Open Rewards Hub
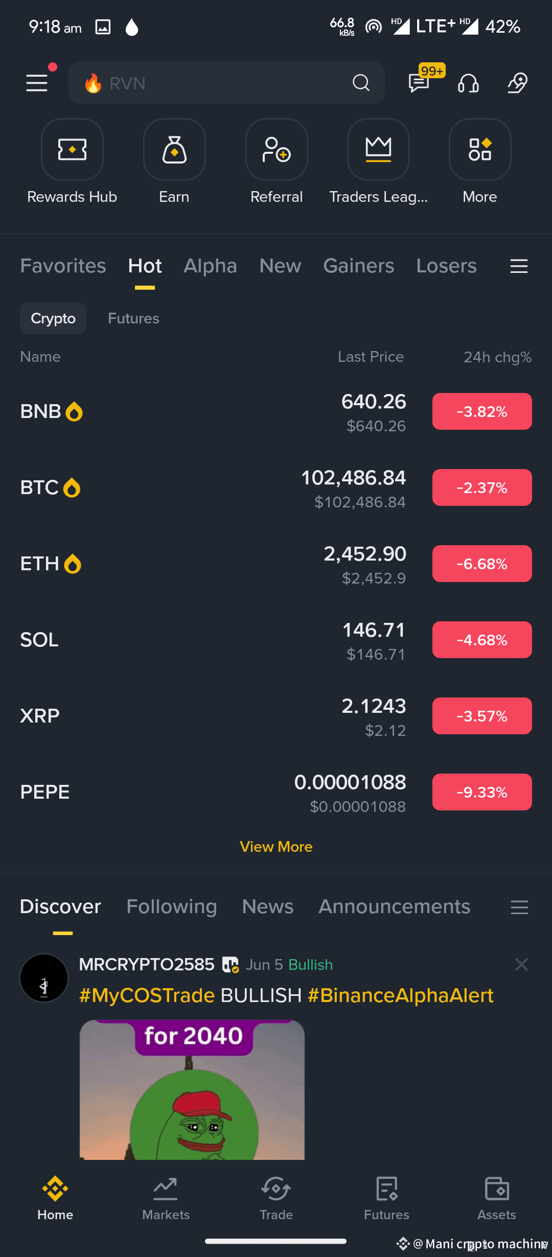 coord(72,150)
